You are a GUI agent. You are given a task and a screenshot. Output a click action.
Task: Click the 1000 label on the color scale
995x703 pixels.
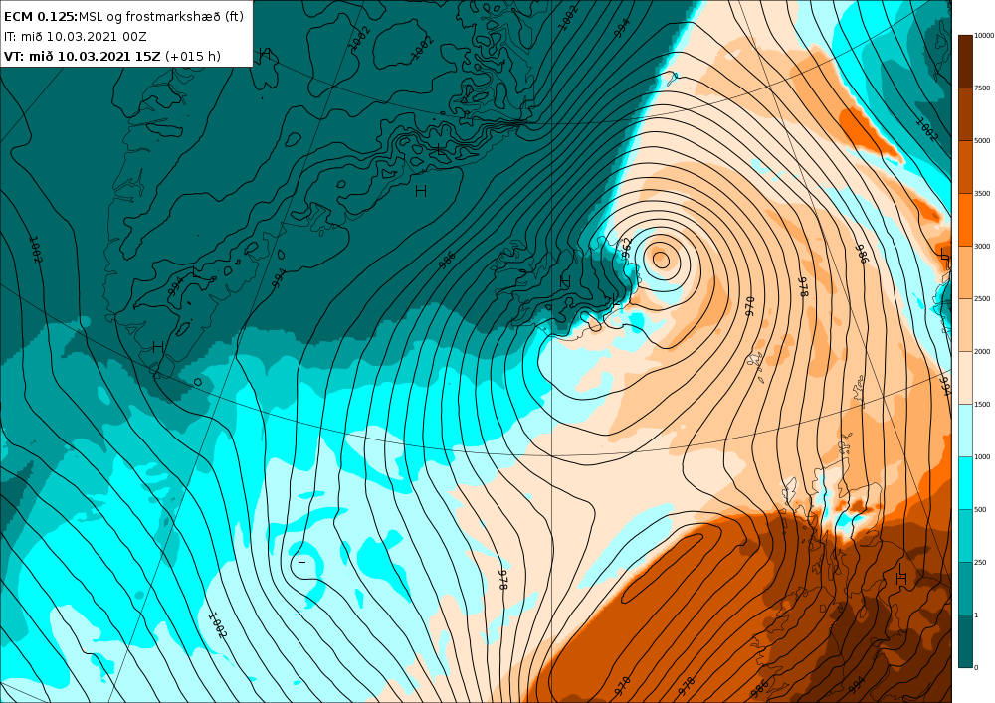[982, 456]
